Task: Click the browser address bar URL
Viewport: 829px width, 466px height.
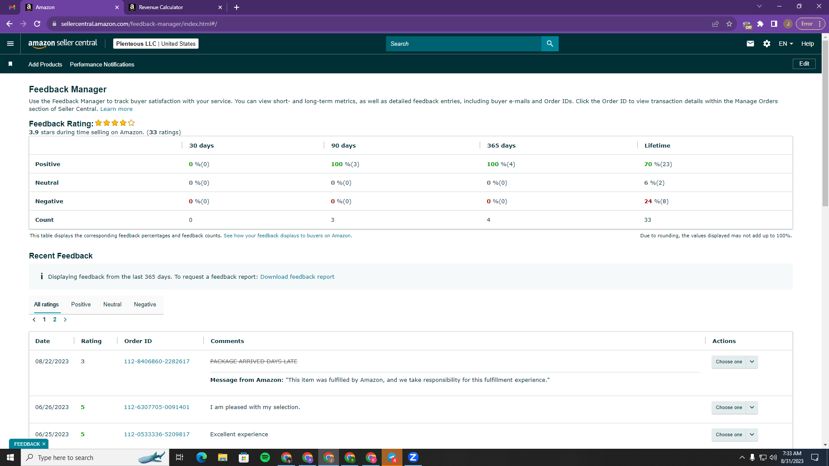Action: point(139,24)
